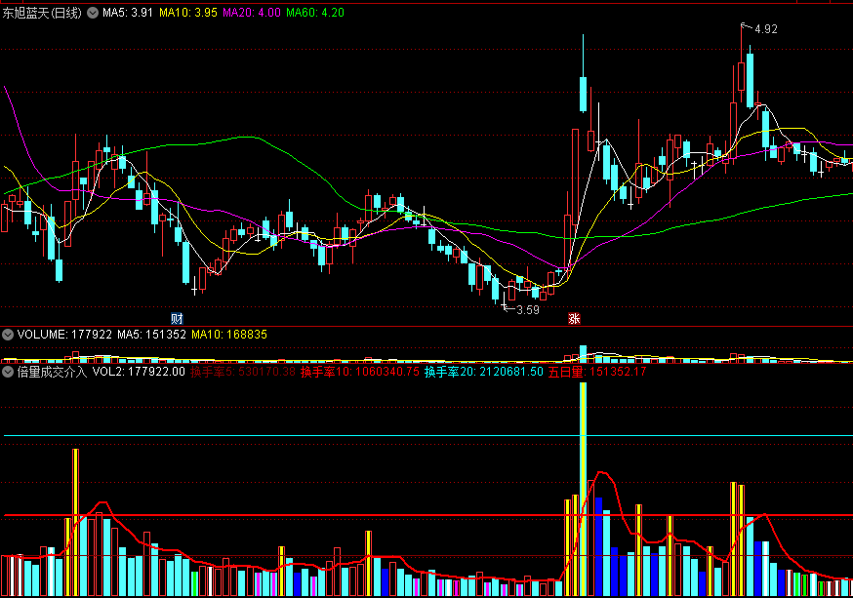Expand the VOLUME indicator settings dropdown
Image resolution: width=853 pixels, height=598 pixels.
pos(8,335)
